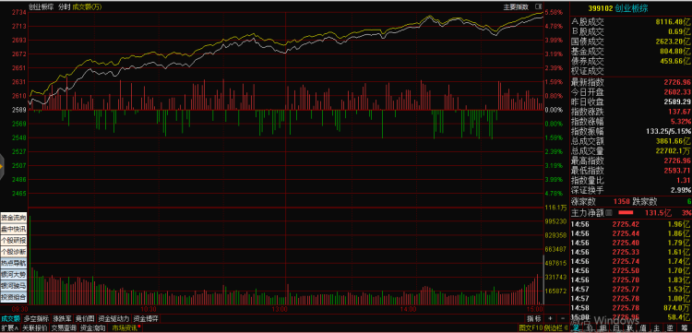Click the 债券成交 value 459.66亿
692x333 pixels.
[x=675, y=61]
